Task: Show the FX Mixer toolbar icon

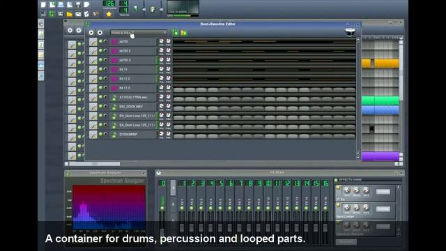Action: click(78, 14)
